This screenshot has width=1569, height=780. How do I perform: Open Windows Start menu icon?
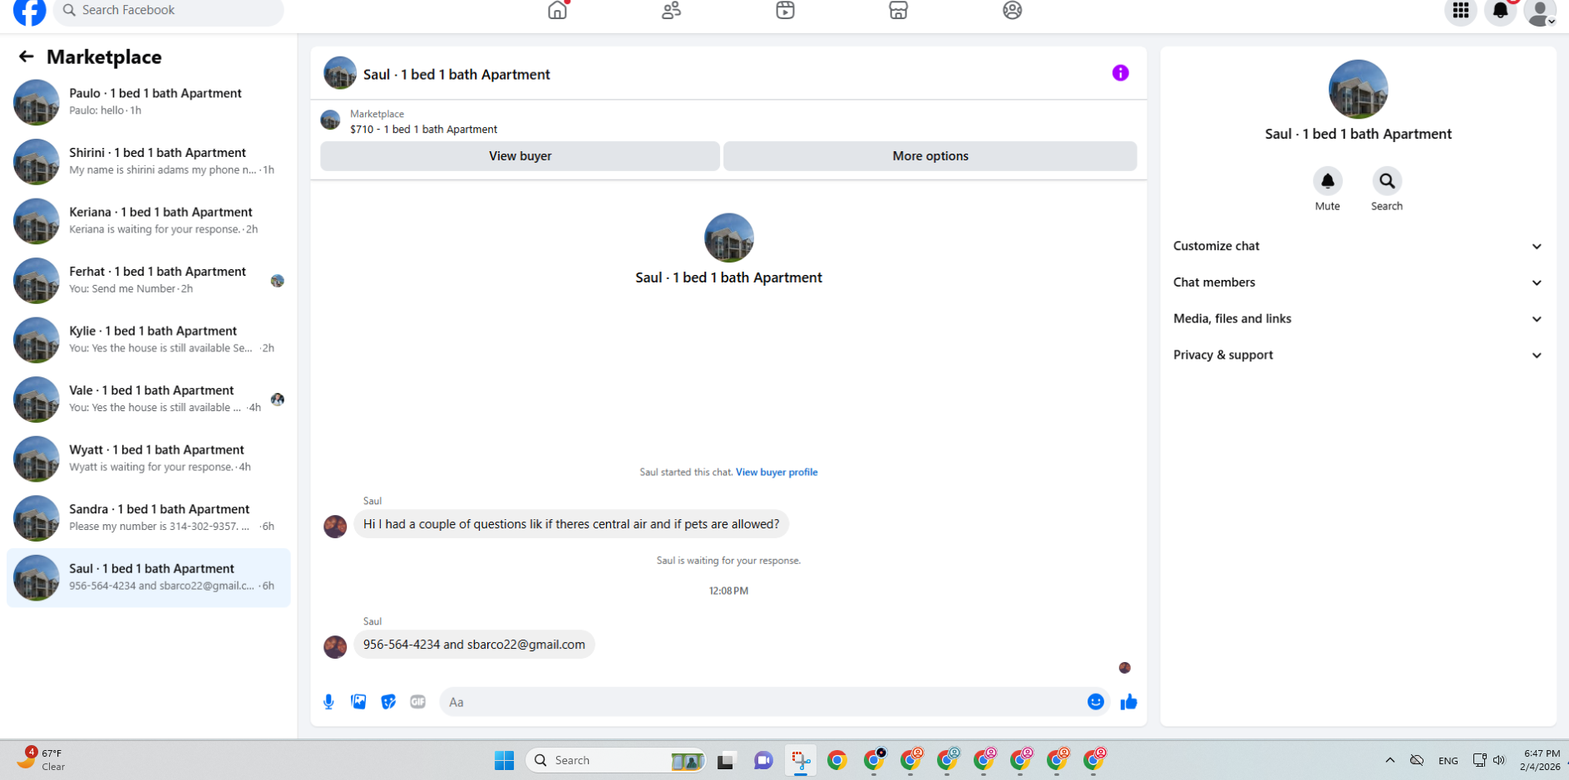(504, 760)
